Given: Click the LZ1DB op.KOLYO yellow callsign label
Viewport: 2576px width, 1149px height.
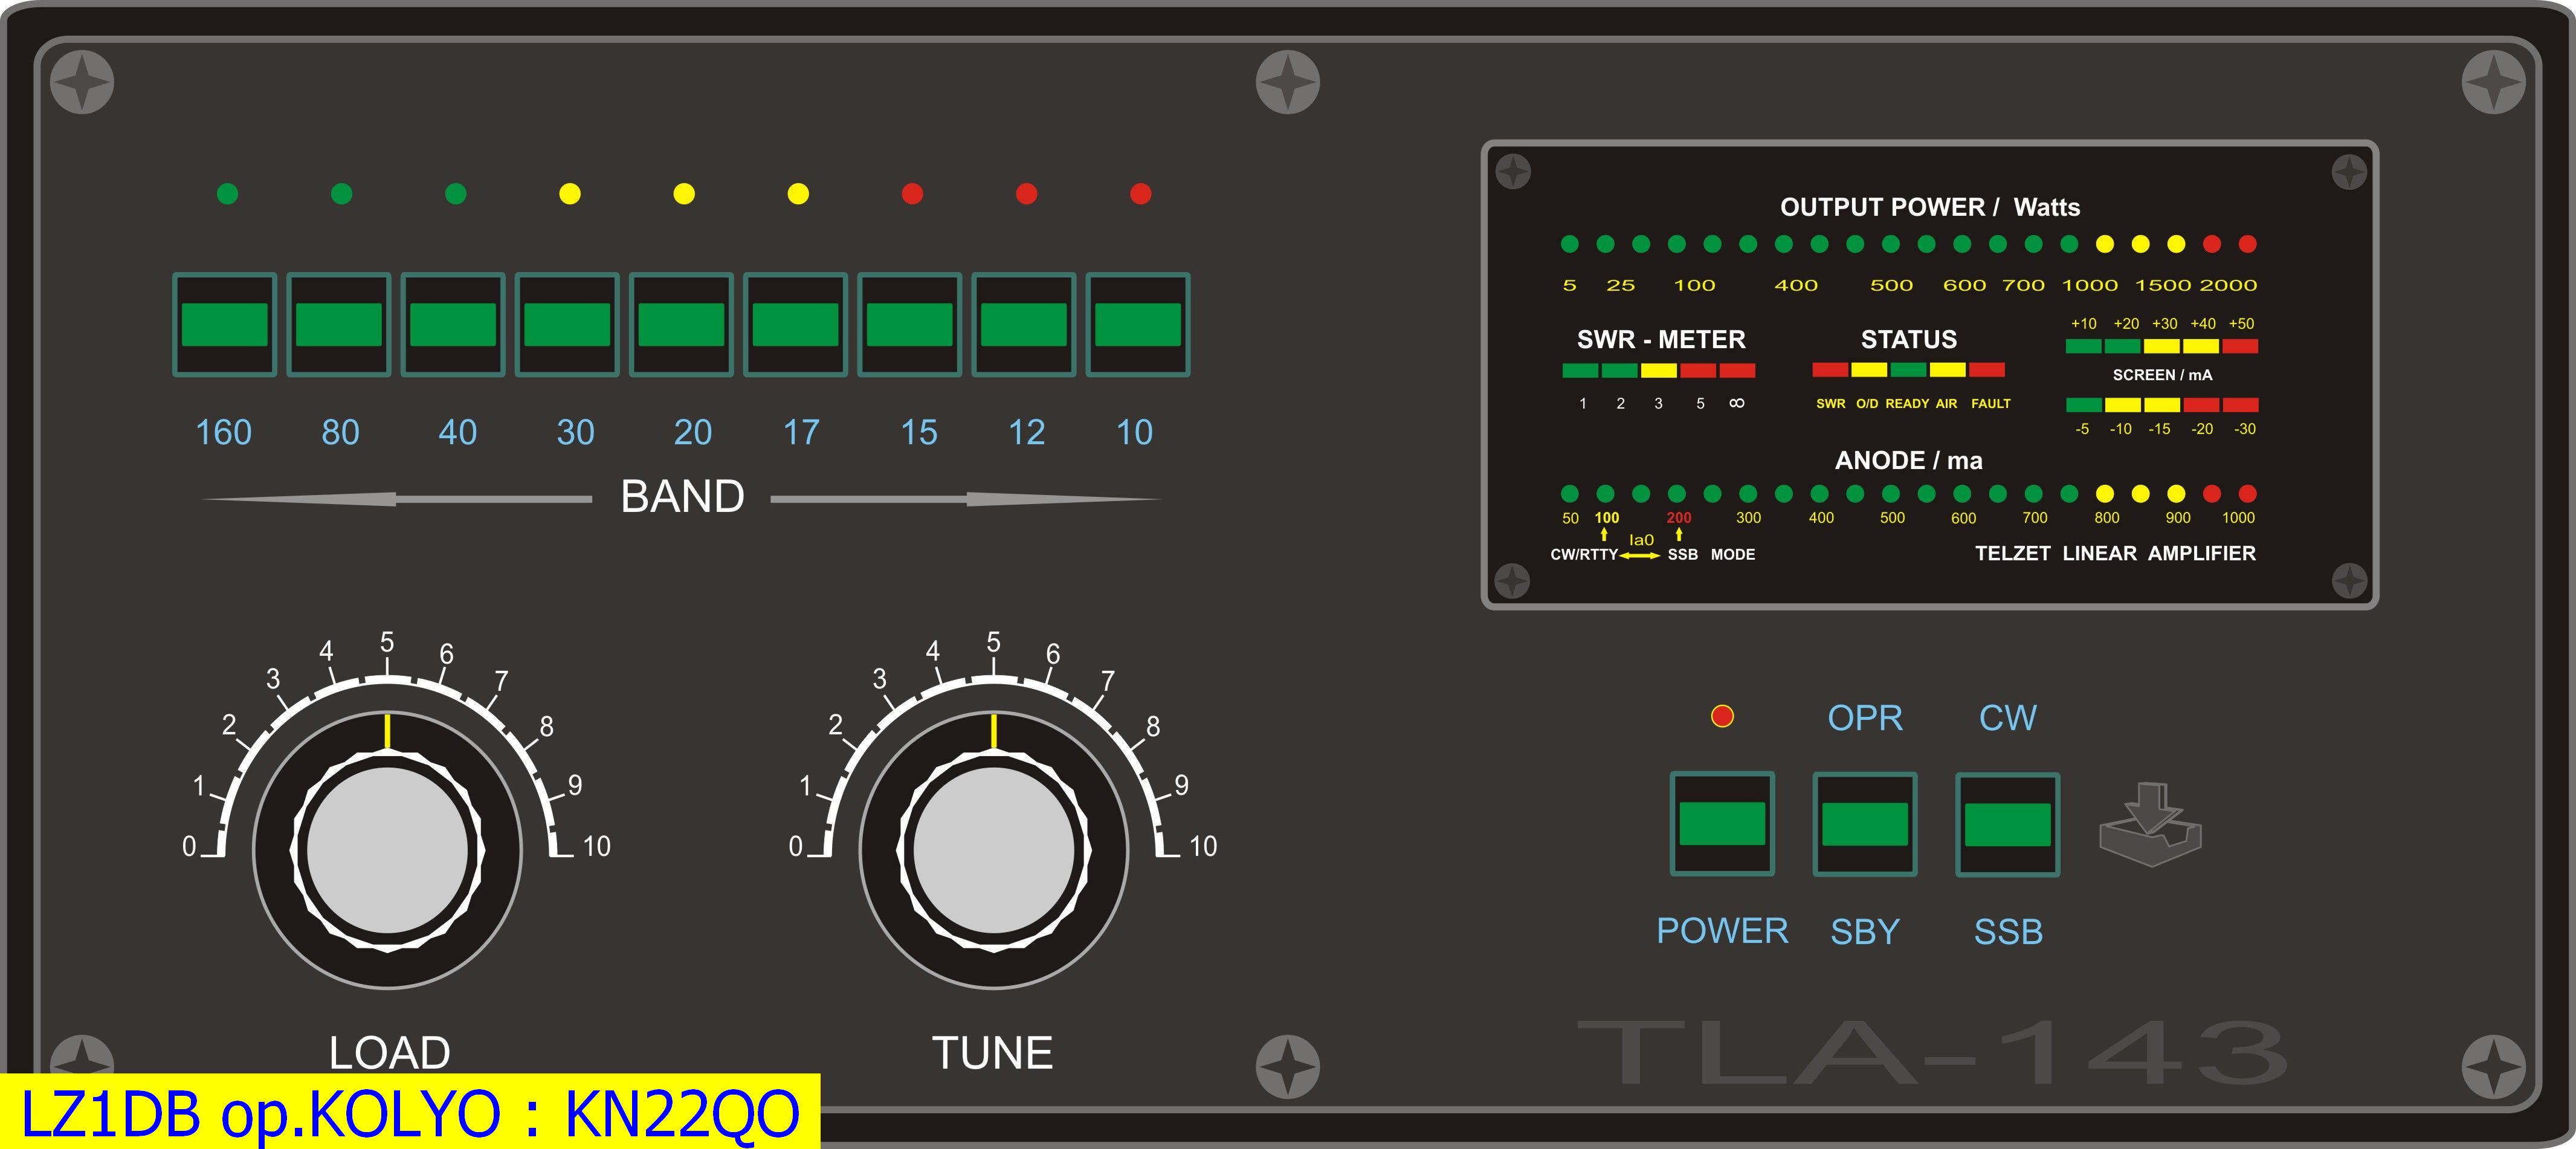Looking at the screenshot, I should [410, 1112].
